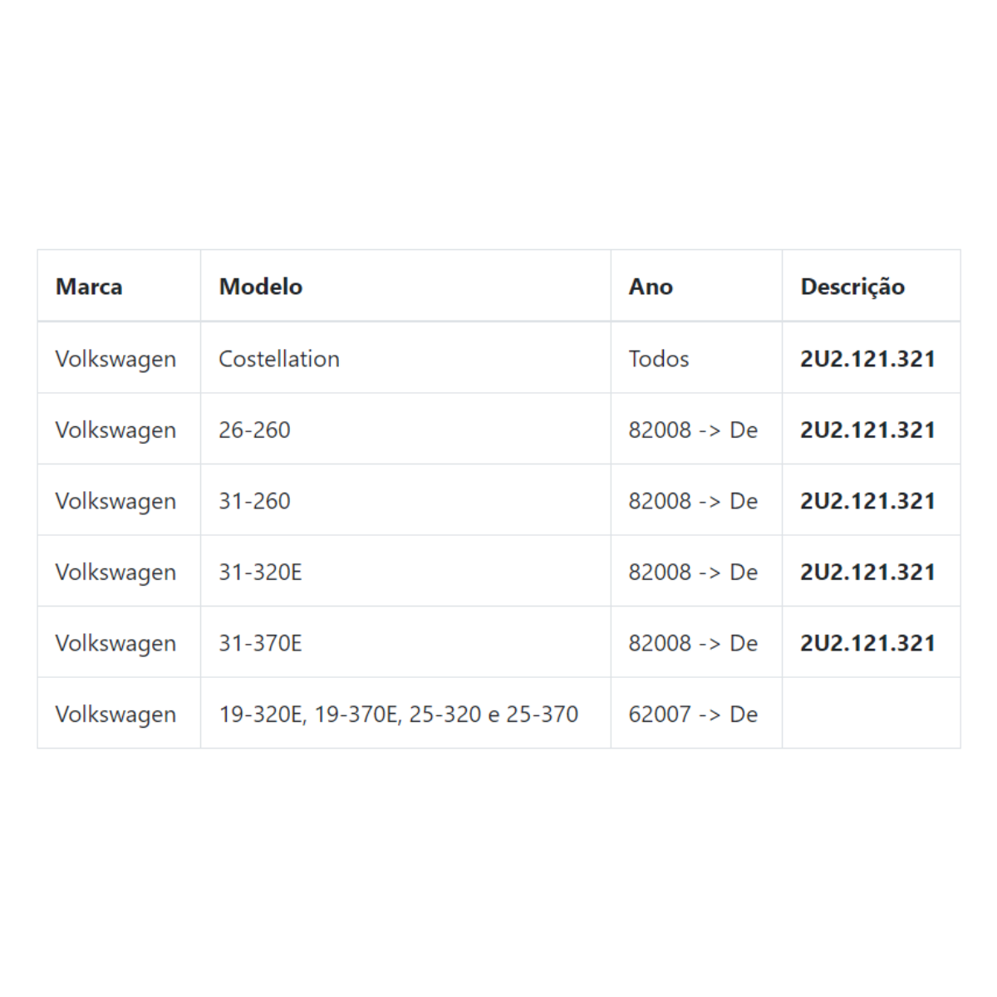
Task: Click the Modelo column header
Action: [x=405, y=286]
